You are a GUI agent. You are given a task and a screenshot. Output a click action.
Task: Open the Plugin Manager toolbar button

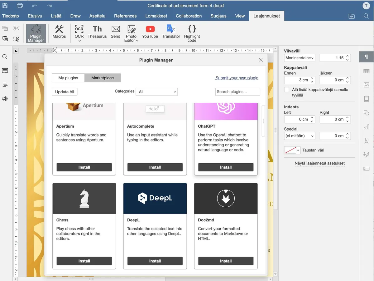[x=36, y=33]
